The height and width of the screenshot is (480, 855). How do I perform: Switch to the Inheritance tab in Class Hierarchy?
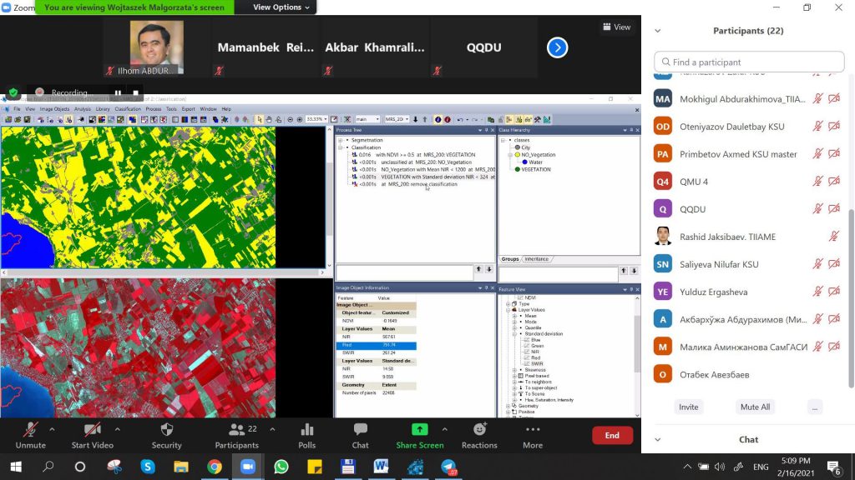pos(537,259)
